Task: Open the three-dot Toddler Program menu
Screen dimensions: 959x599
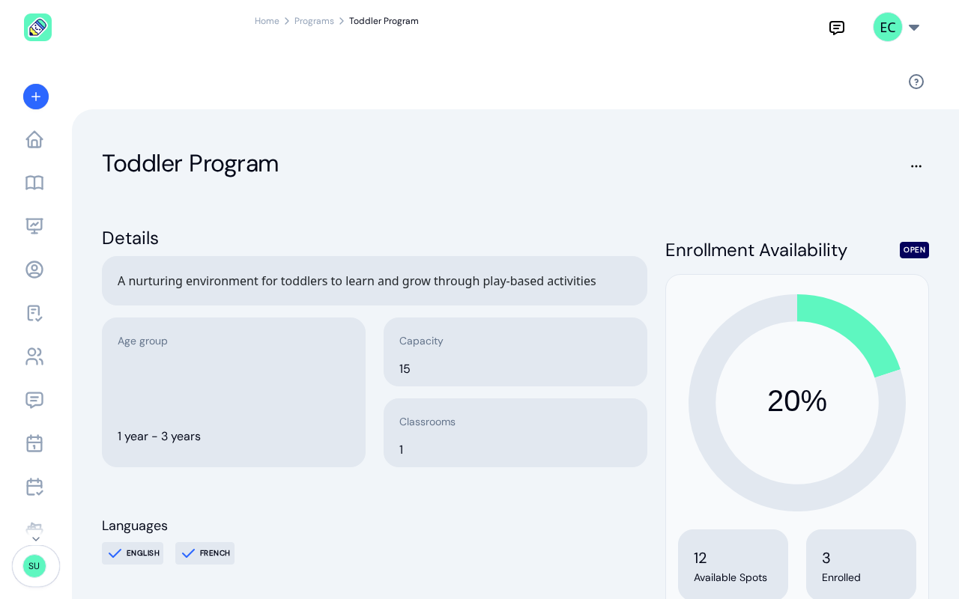Action: [916, 166]
